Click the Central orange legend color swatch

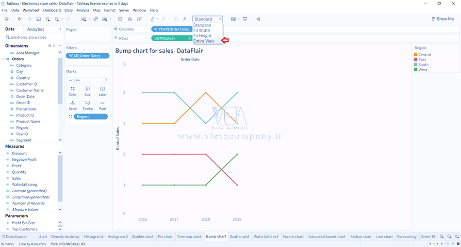415,55
